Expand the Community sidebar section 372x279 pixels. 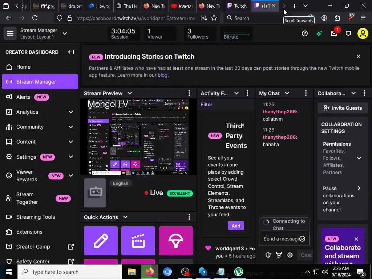[x=71, y=127]
